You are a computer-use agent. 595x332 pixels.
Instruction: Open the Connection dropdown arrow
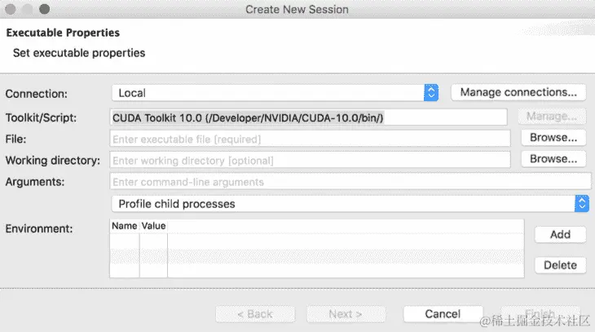(431, 93)
